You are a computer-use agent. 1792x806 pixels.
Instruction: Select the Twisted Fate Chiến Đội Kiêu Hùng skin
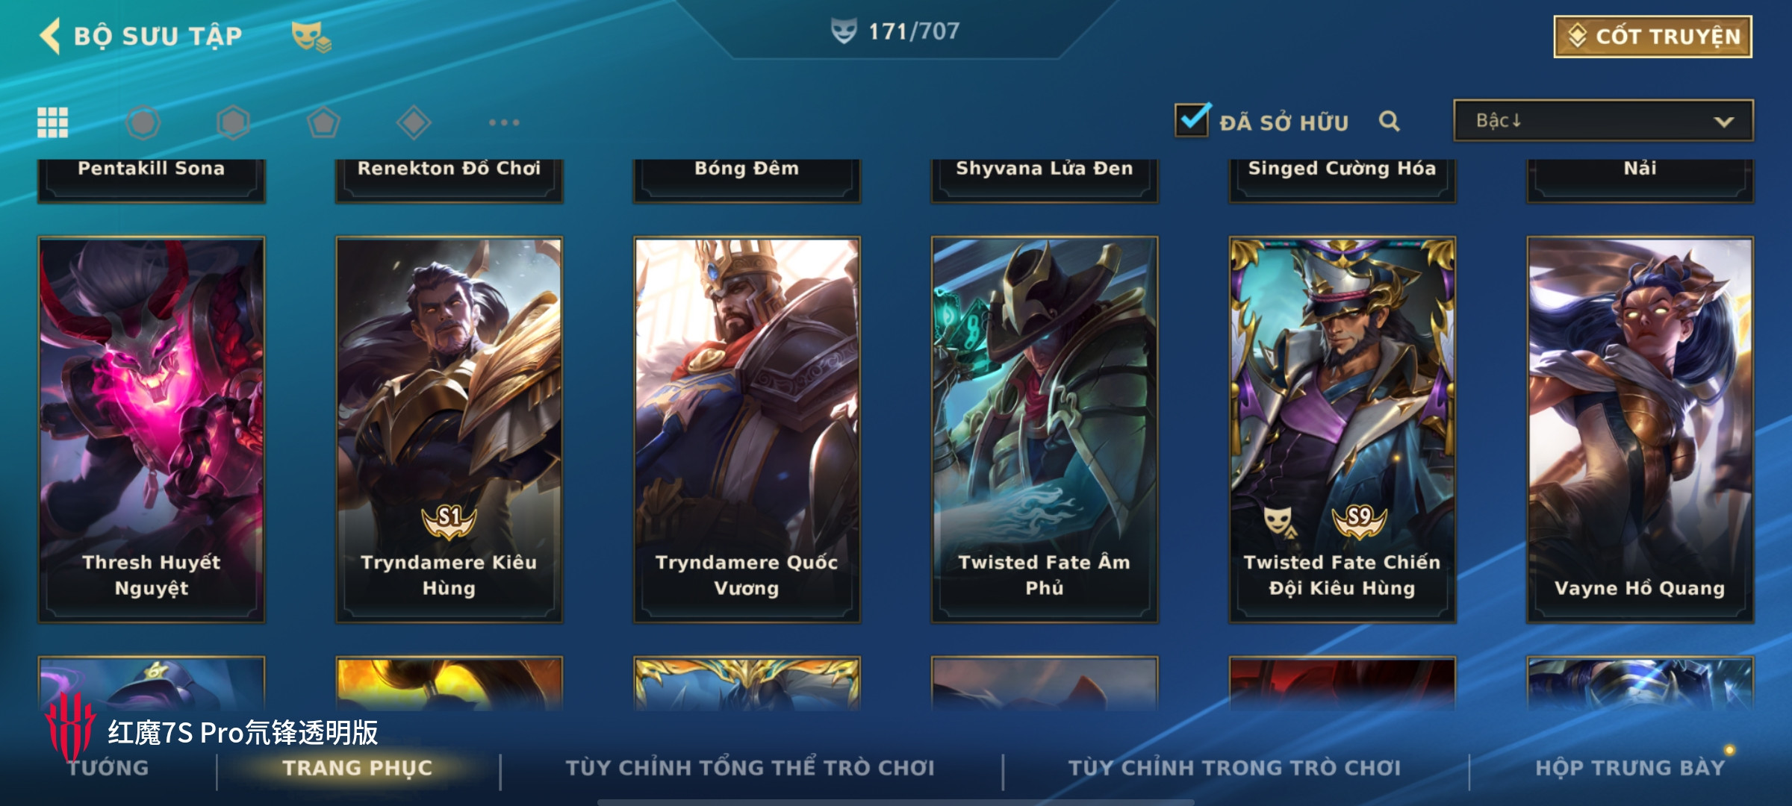tap(1343, 430)
